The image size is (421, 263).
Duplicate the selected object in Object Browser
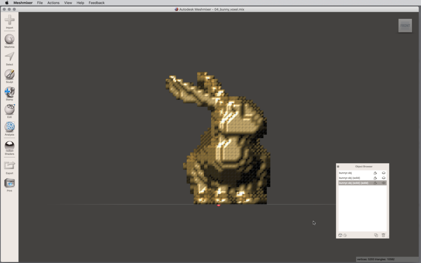pos(376,235)
